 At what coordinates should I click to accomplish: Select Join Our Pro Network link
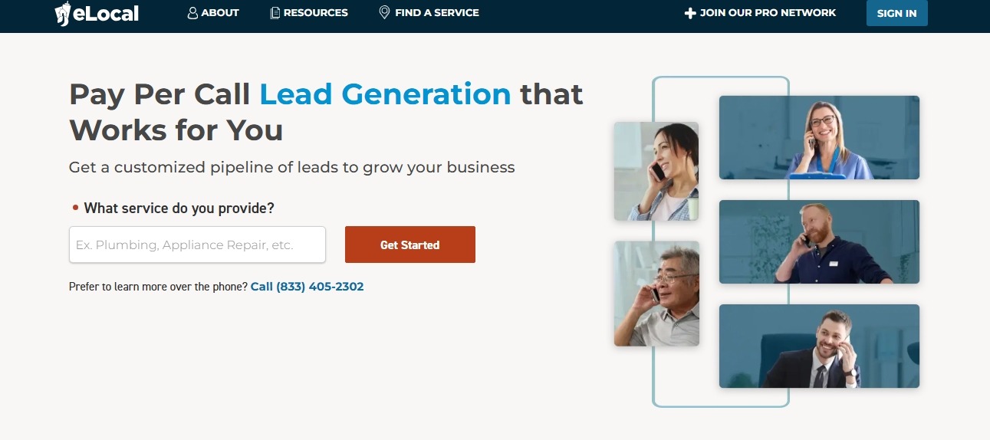(x=760, y=13)
